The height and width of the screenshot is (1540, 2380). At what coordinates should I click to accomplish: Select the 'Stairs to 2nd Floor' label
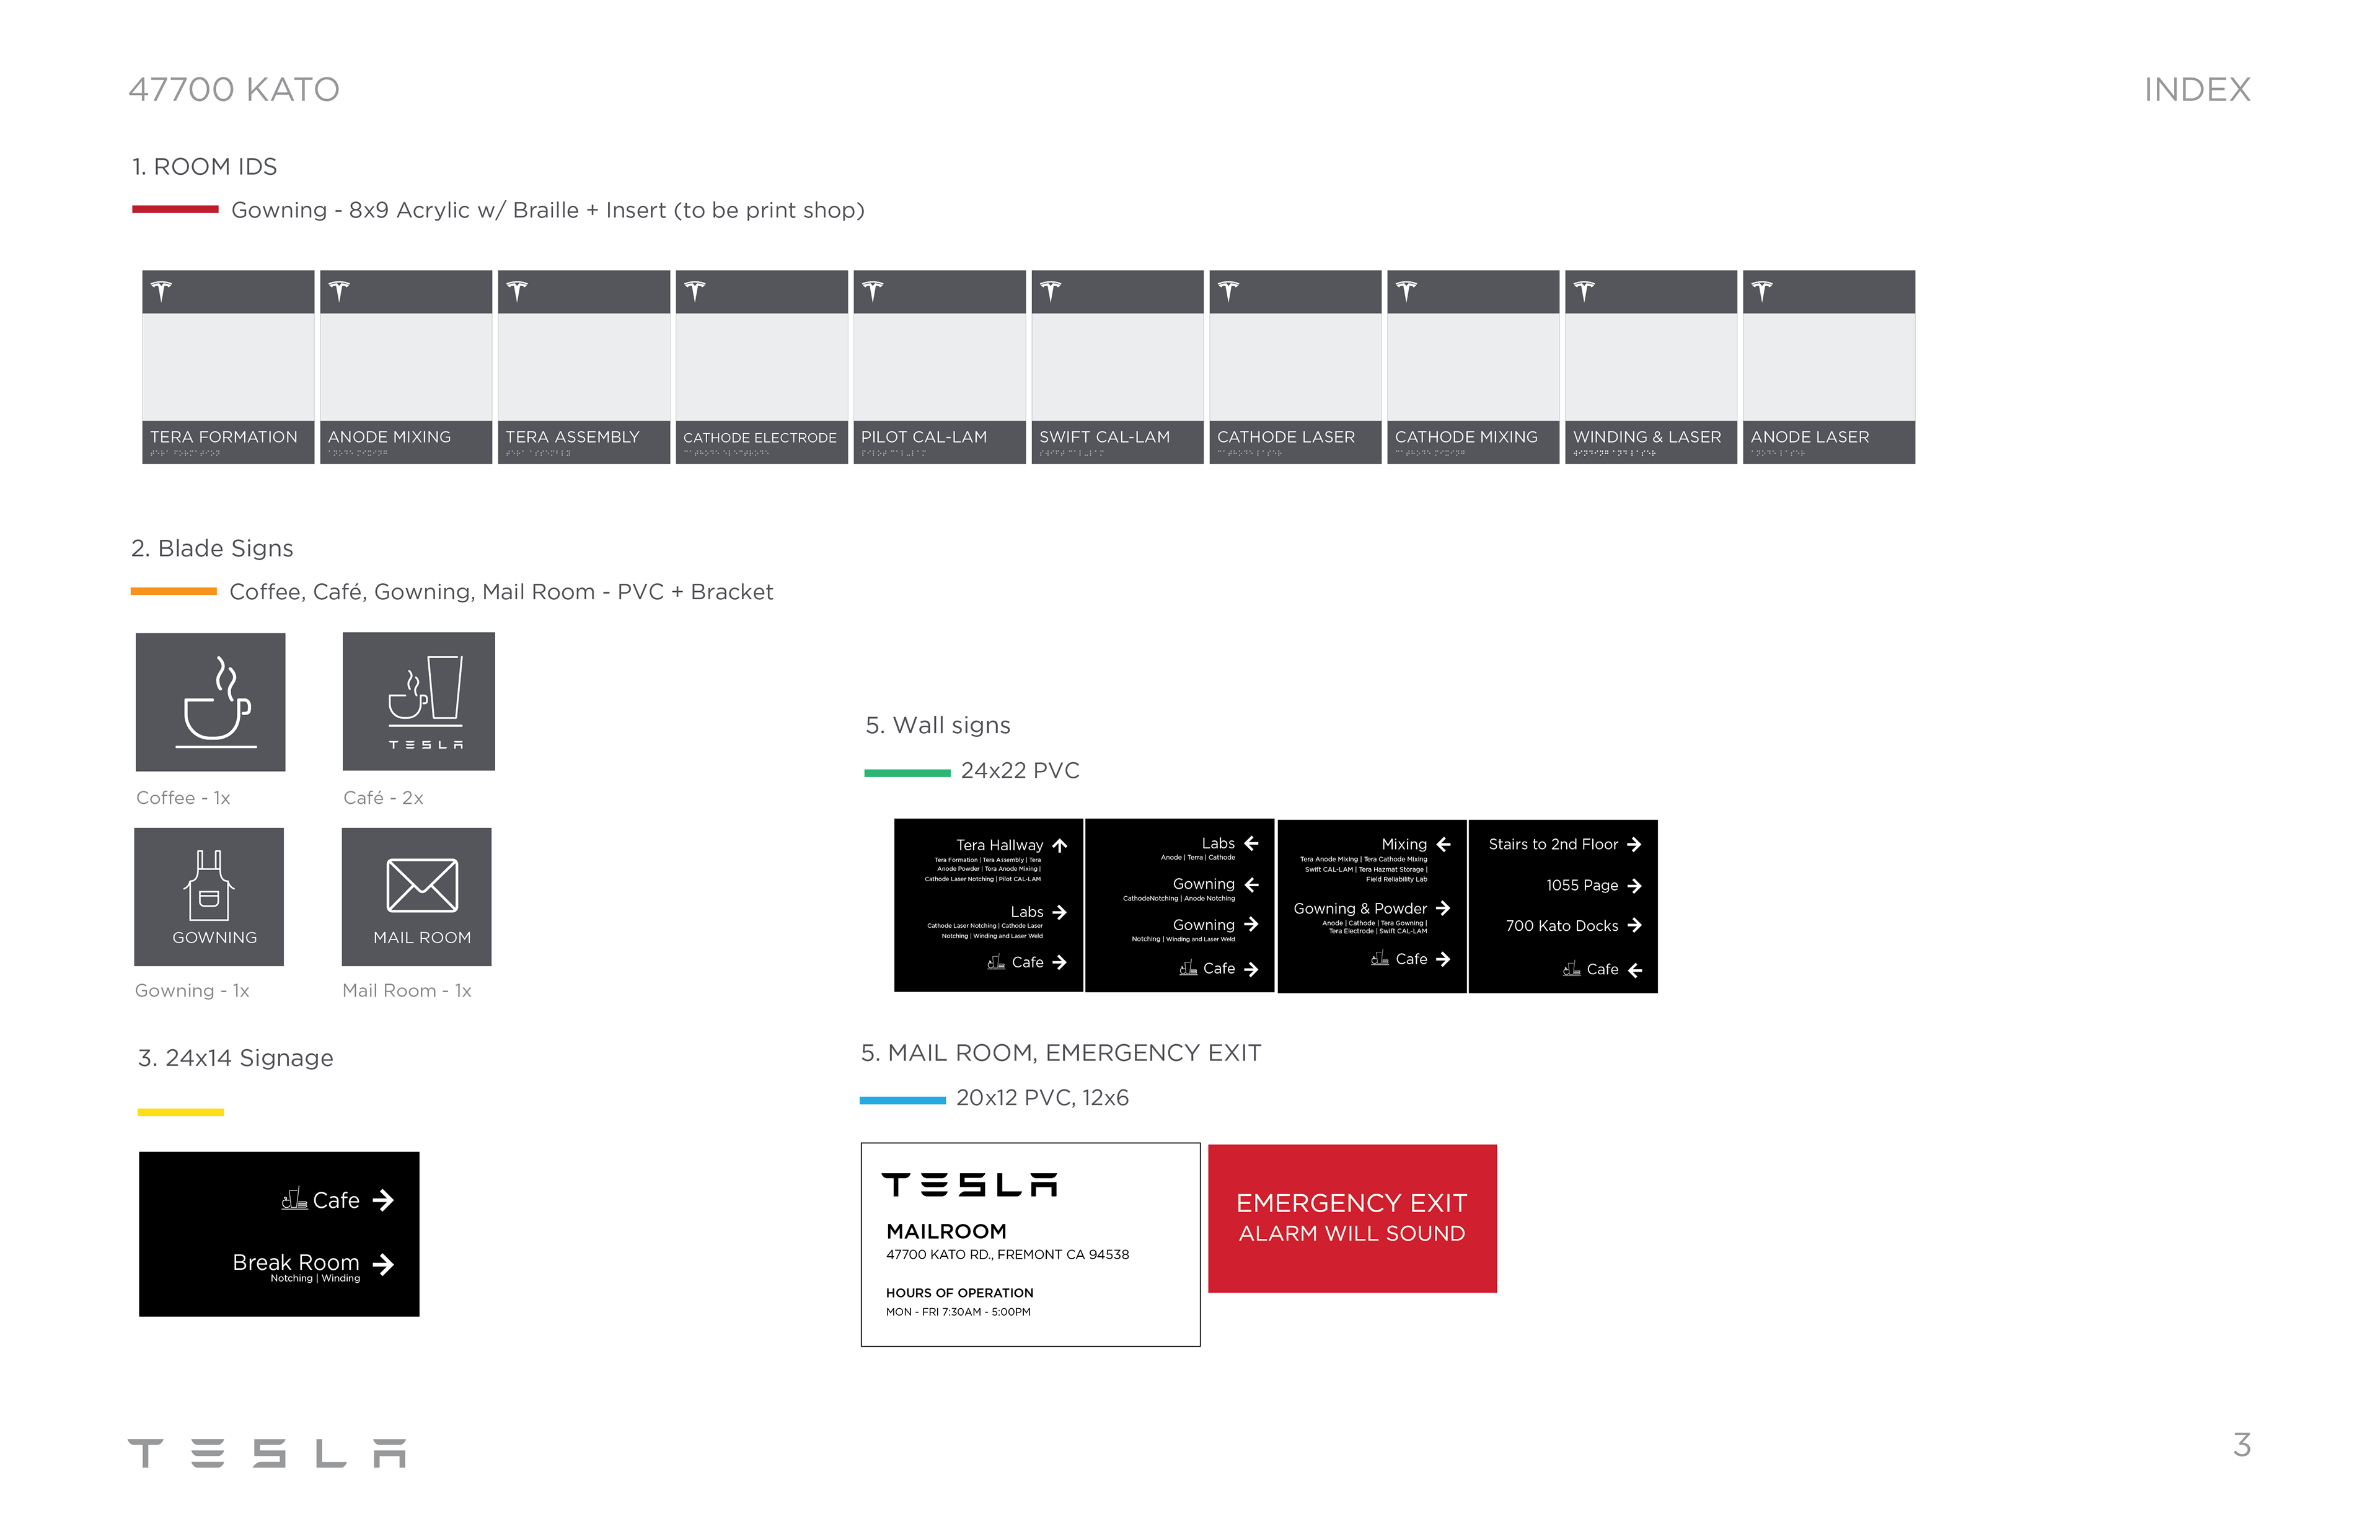click(x=1553, y=845)
